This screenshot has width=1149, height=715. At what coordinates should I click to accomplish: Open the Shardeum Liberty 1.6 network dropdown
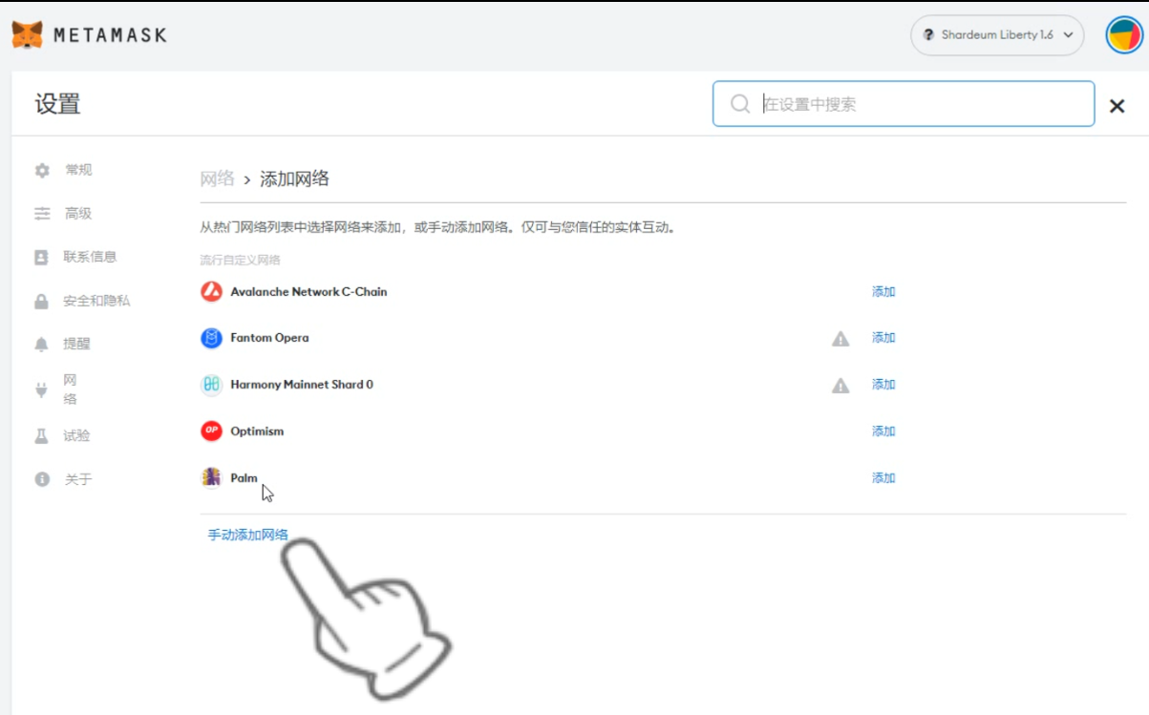click(996, 34)
